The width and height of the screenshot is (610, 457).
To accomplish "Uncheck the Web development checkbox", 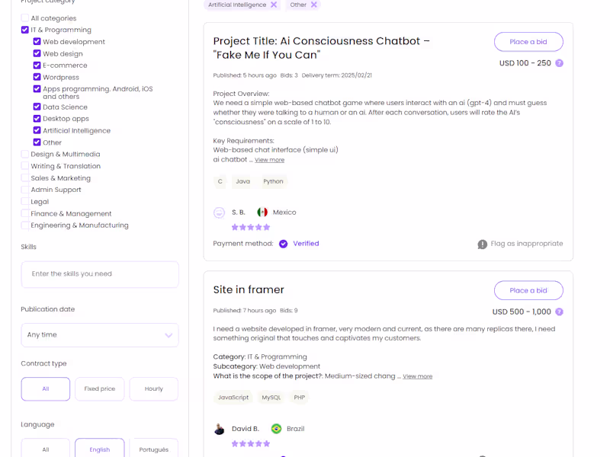I will 37,42.
